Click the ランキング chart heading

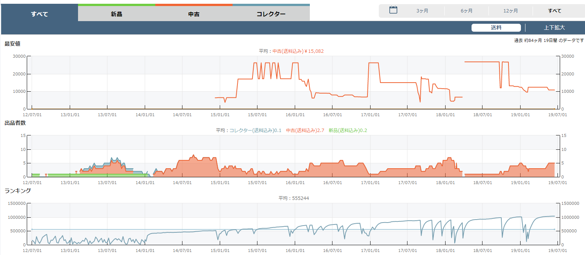[18, 190]
